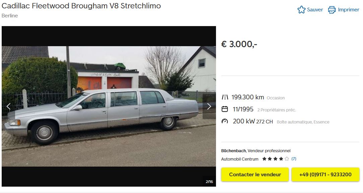This screenshot has height=193, width=363.
Task: Open the main Cadillac limousine photo
Action: tap(109, 106)
